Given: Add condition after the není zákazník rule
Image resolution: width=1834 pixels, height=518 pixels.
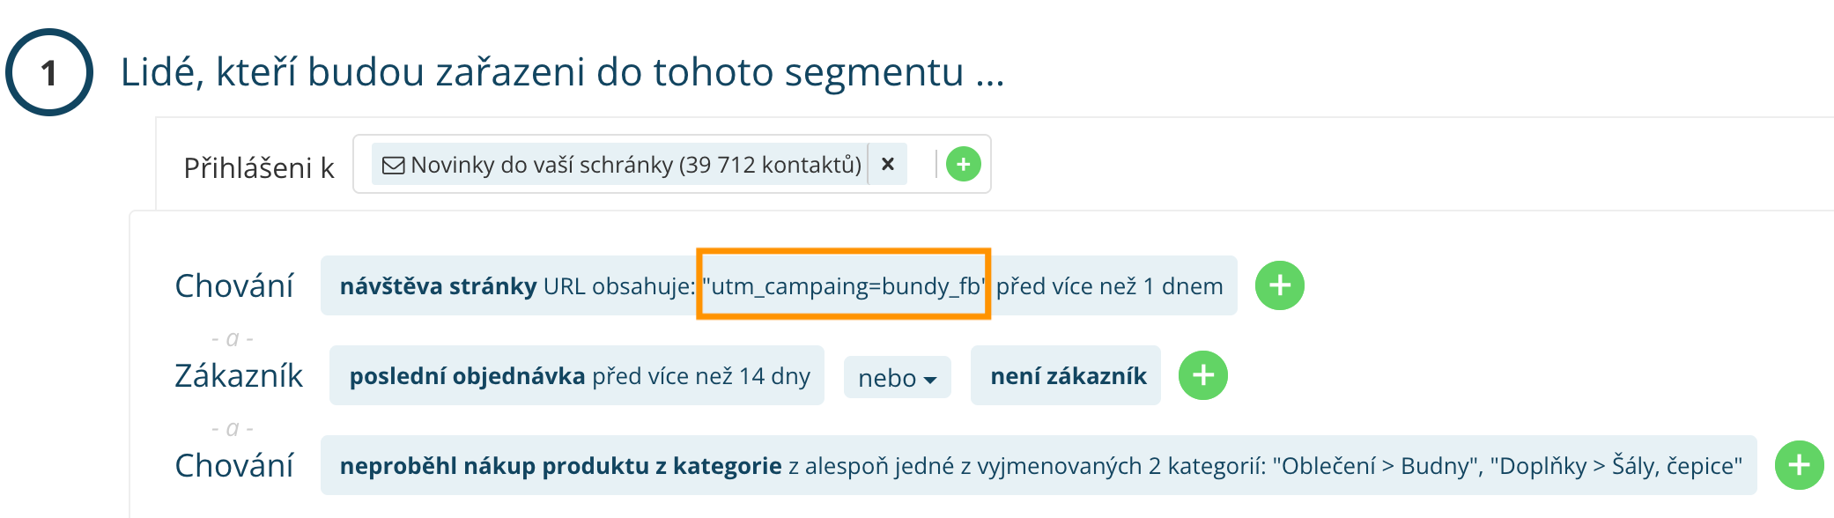Looking at the screenshot, I should (1202, 375).
